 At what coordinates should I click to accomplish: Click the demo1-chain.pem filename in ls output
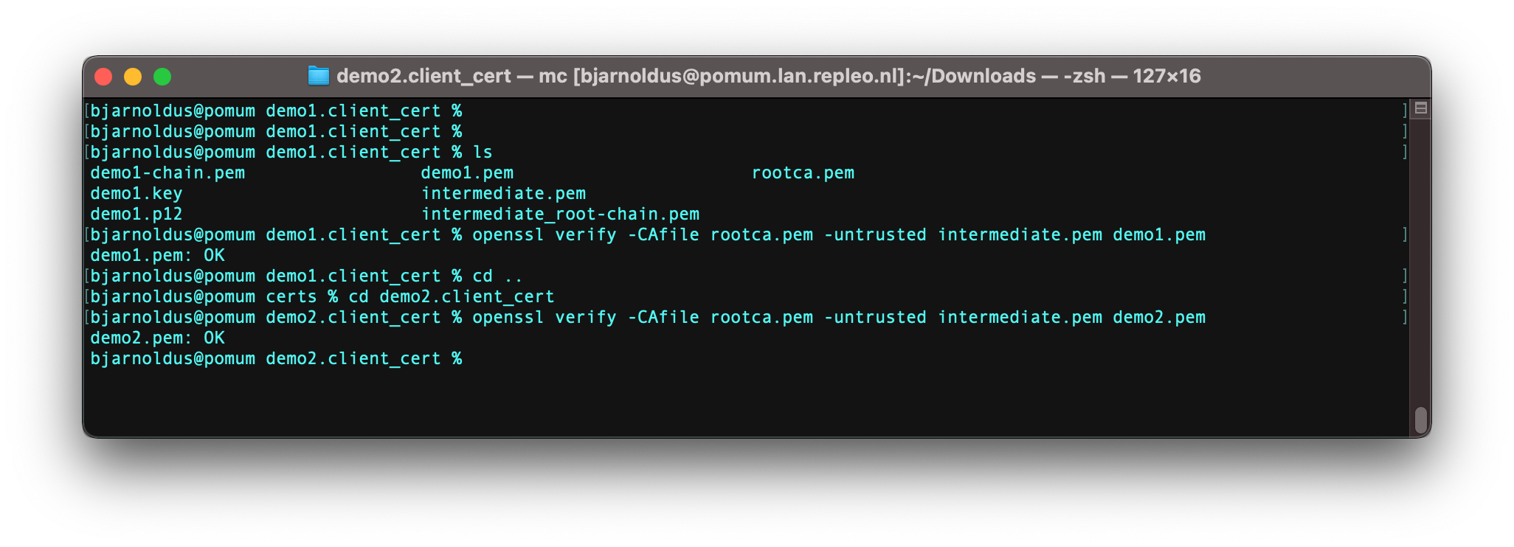tap(167, 173)
